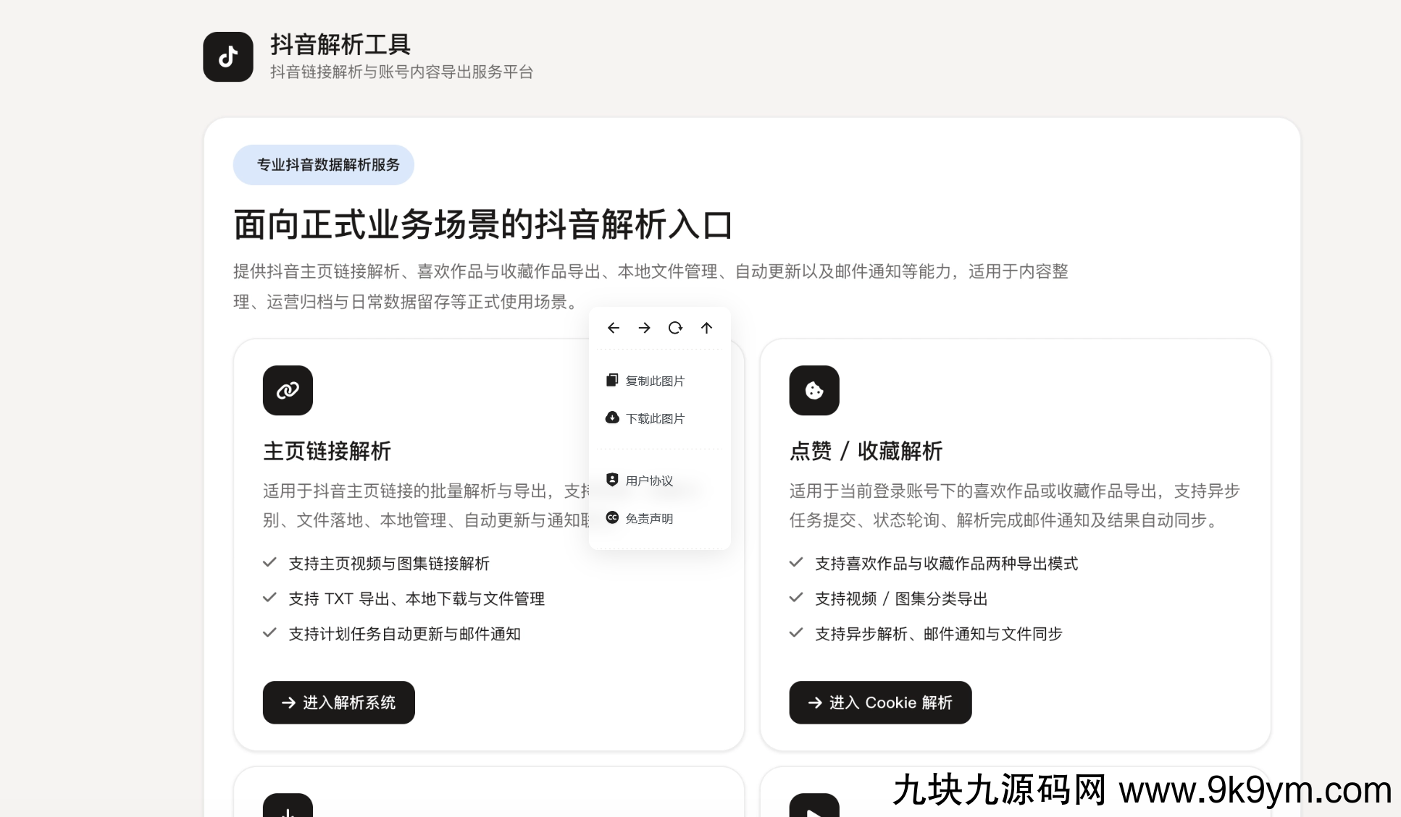This screenshot has height=817, width=1401.
Task: Click the chain link icon on 主页链接解析 card
Action: click(x=288, y=390)
